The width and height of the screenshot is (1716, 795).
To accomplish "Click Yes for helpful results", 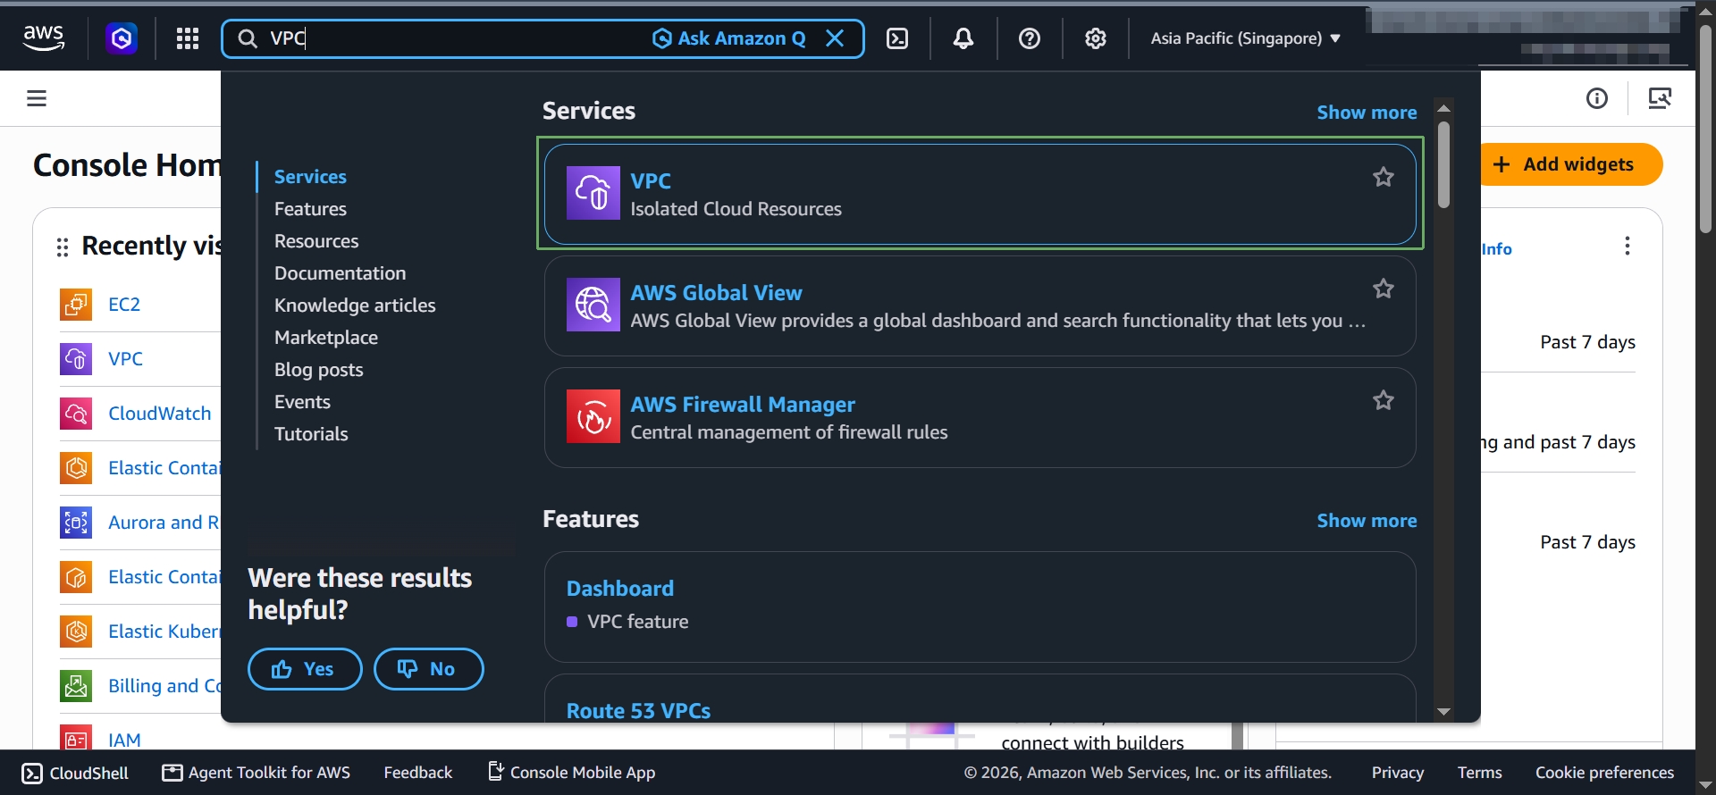I will (x=305, y=669).
